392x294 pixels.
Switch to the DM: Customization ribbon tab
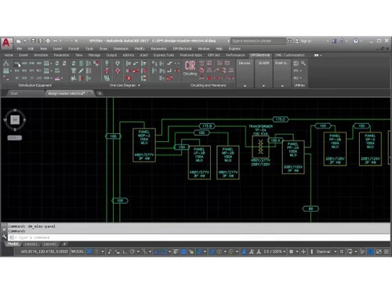pyautogui.click(x=290, y=55)
